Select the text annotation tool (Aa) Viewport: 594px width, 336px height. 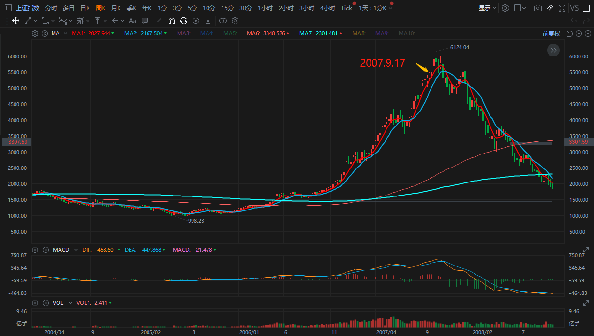click(x=132, y=21)
